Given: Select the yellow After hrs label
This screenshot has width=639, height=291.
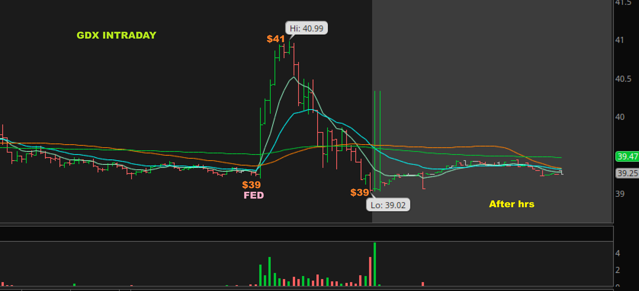Looking at the screenshot, I should 511,204.
